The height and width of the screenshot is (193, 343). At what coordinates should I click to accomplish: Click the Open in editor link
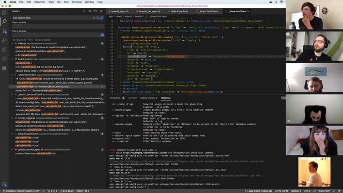[x=43, y=40]
